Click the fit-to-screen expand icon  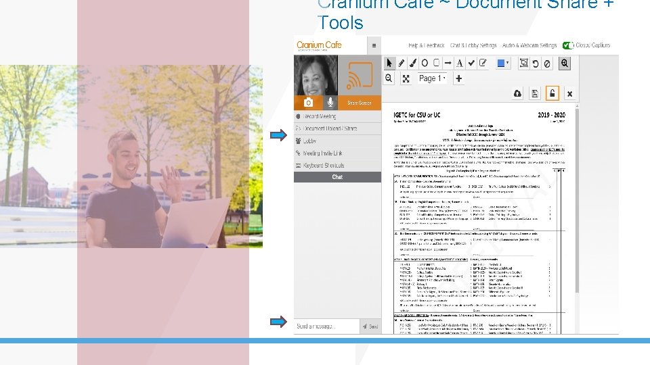coord(406,78)
